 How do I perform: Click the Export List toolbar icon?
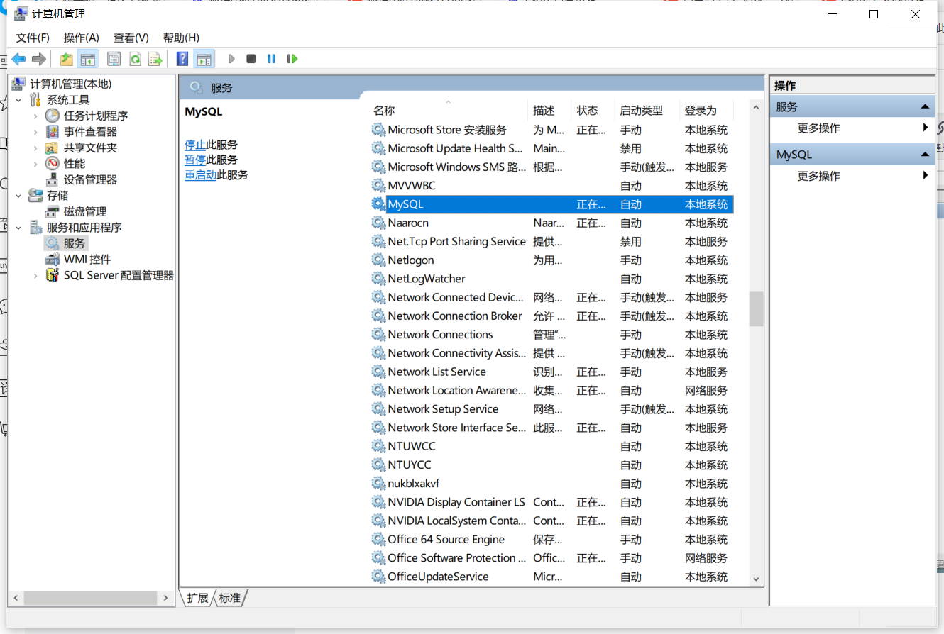pos(155,58)
